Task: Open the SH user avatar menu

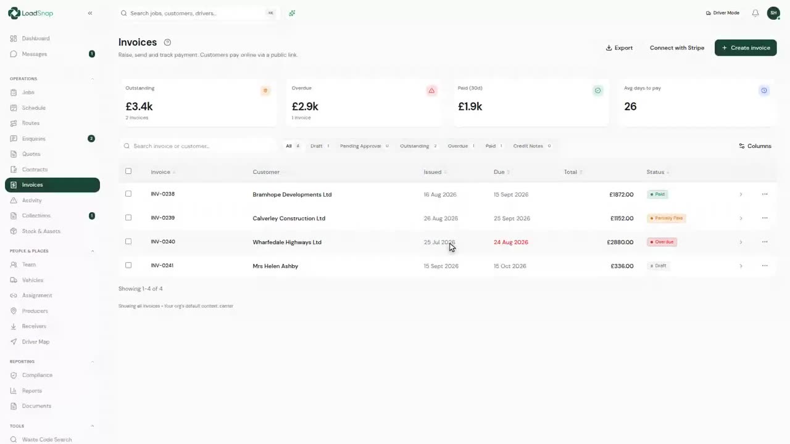Action: click(773, 13)
